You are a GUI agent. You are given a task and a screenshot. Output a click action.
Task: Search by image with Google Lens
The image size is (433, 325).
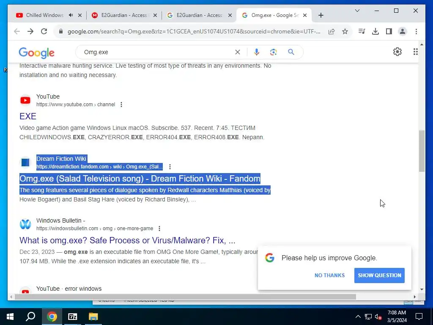coord(274,52)
